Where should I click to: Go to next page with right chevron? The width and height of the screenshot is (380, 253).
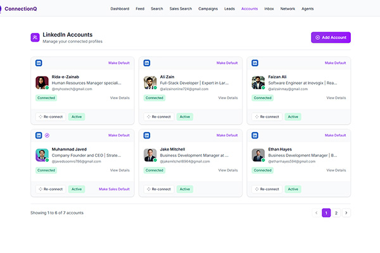click(346, 213)
